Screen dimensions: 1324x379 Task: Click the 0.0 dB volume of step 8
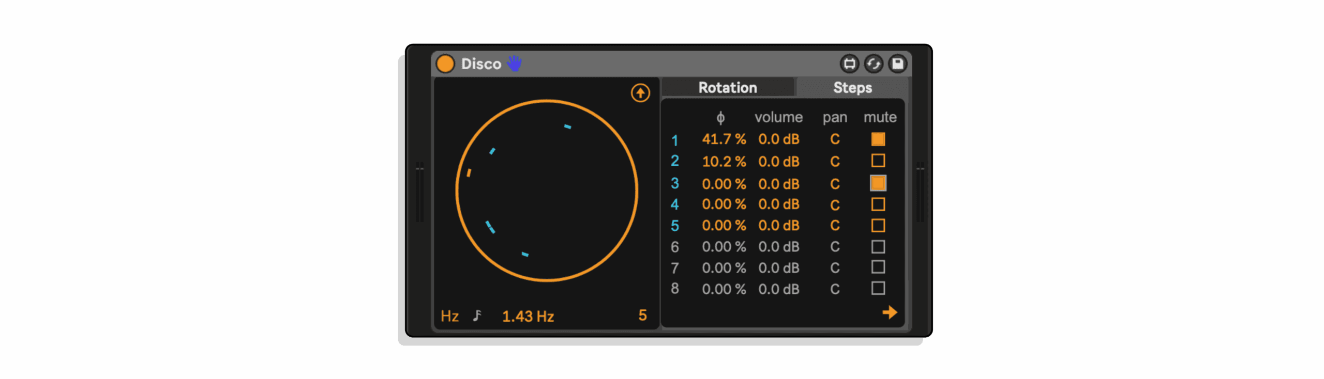coord(778,289)
